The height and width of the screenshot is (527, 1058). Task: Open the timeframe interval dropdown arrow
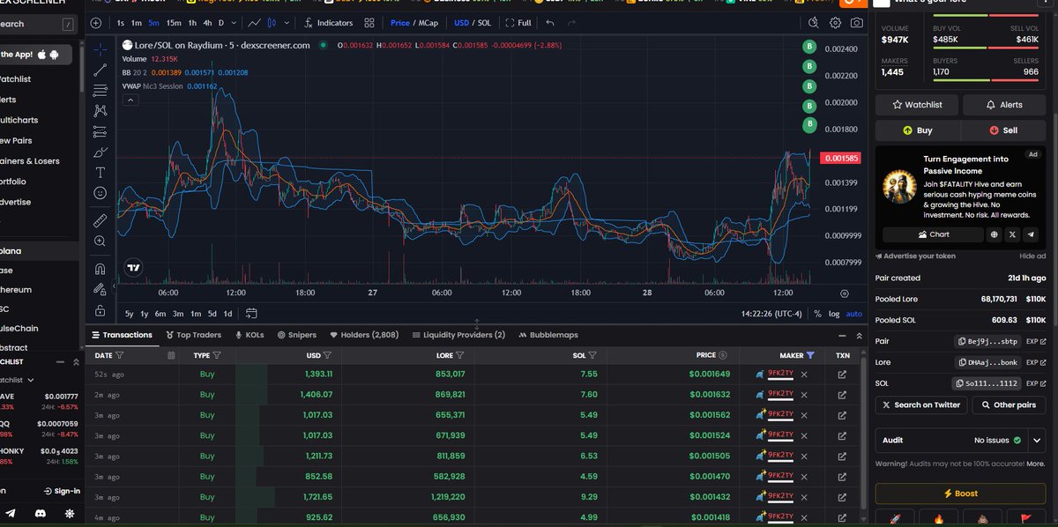point(234,23)
